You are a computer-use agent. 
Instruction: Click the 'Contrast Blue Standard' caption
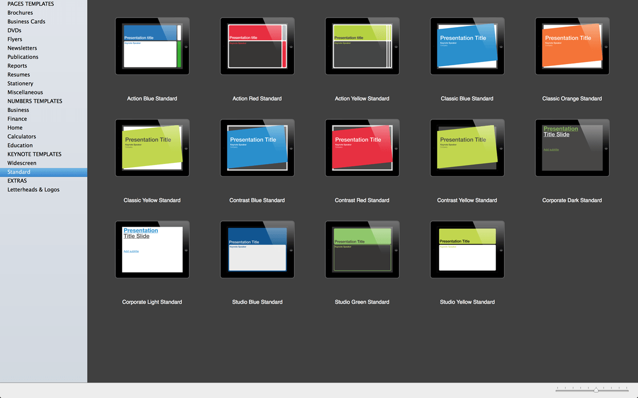click(x=257, y=201)
